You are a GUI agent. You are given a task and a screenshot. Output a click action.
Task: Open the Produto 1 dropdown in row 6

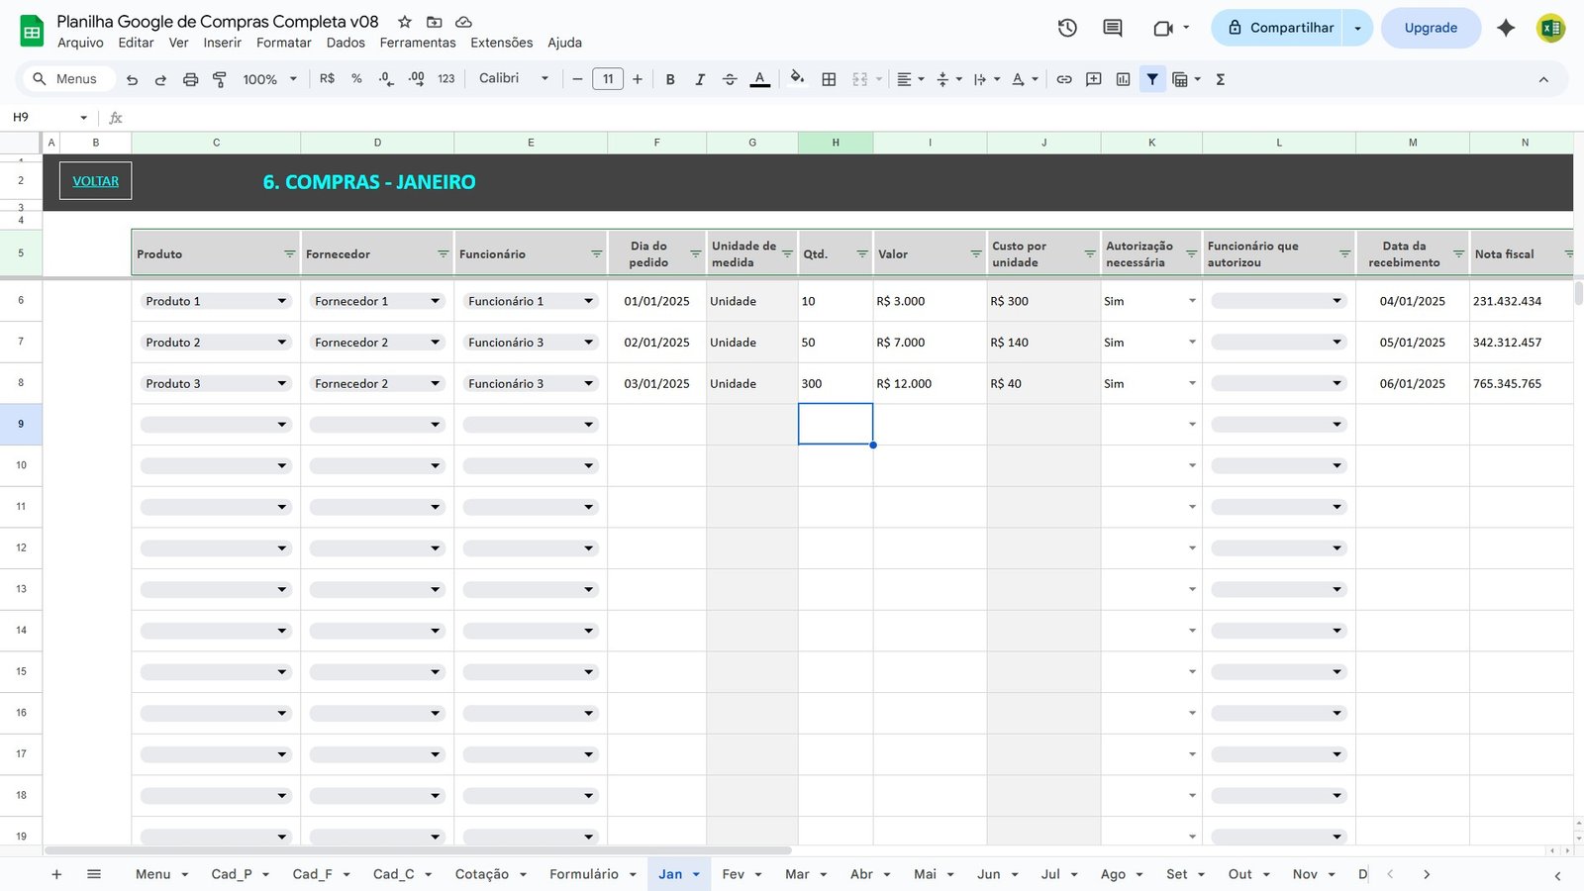point(281,300)
